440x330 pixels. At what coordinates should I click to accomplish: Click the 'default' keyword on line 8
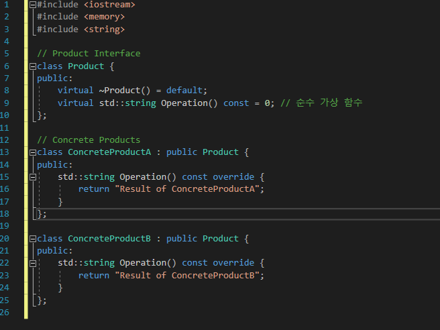coord(184,91)
